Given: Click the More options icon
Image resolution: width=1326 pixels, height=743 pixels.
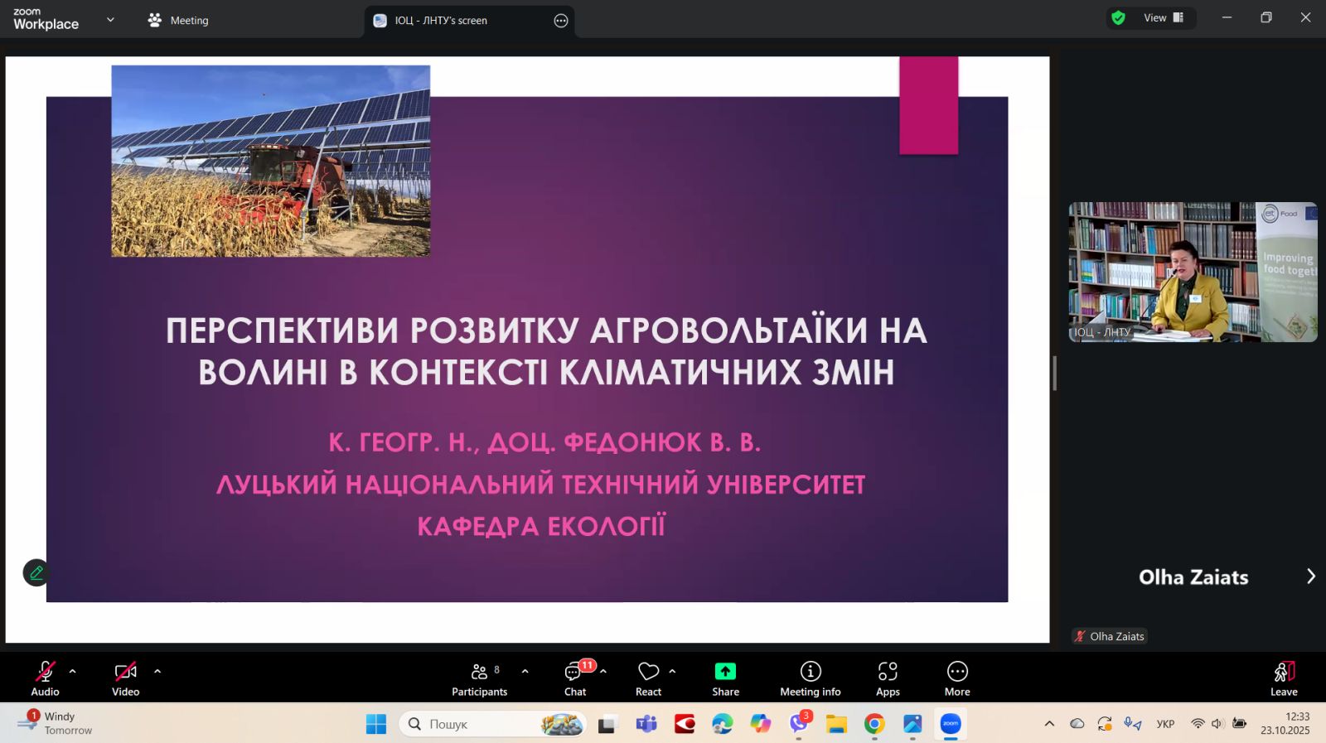Looking at the screenshot, I should (x=957, y=671).
